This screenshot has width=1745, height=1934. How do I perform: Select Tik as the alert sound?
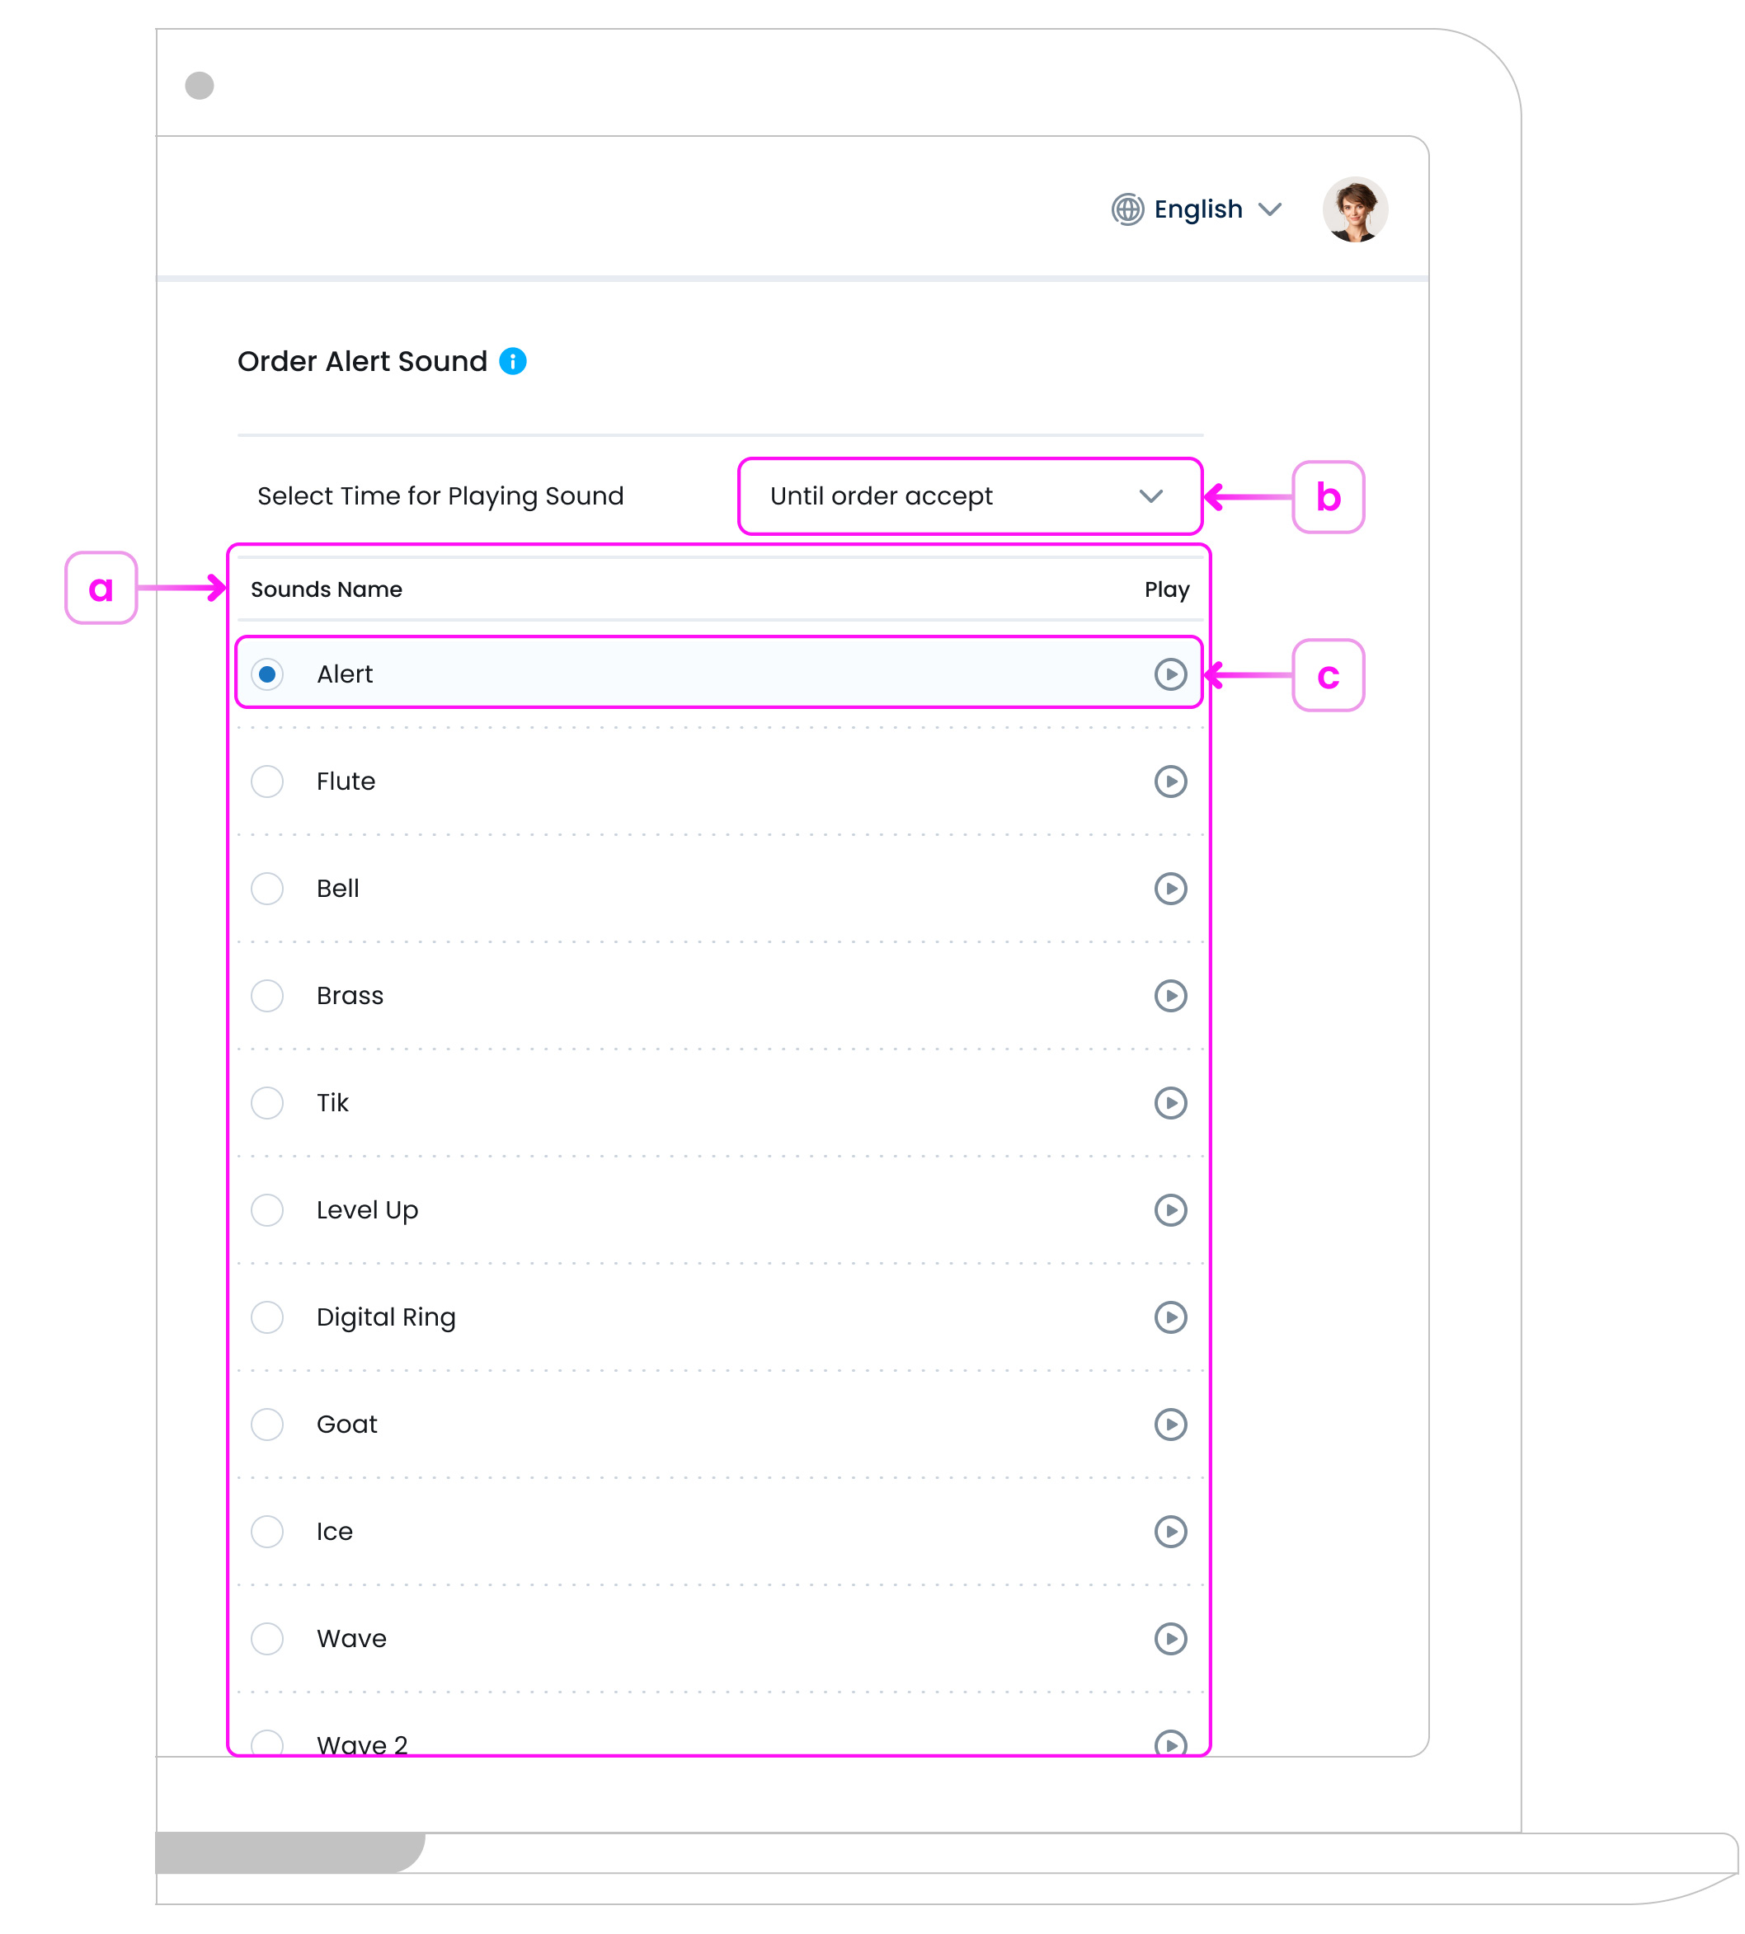coord(266,1103)
